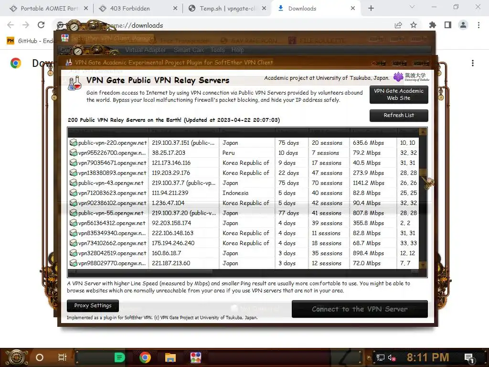Screen dimensions: 489x367
Task: Click muted volume icon in tray
Action: click(392, 357)
